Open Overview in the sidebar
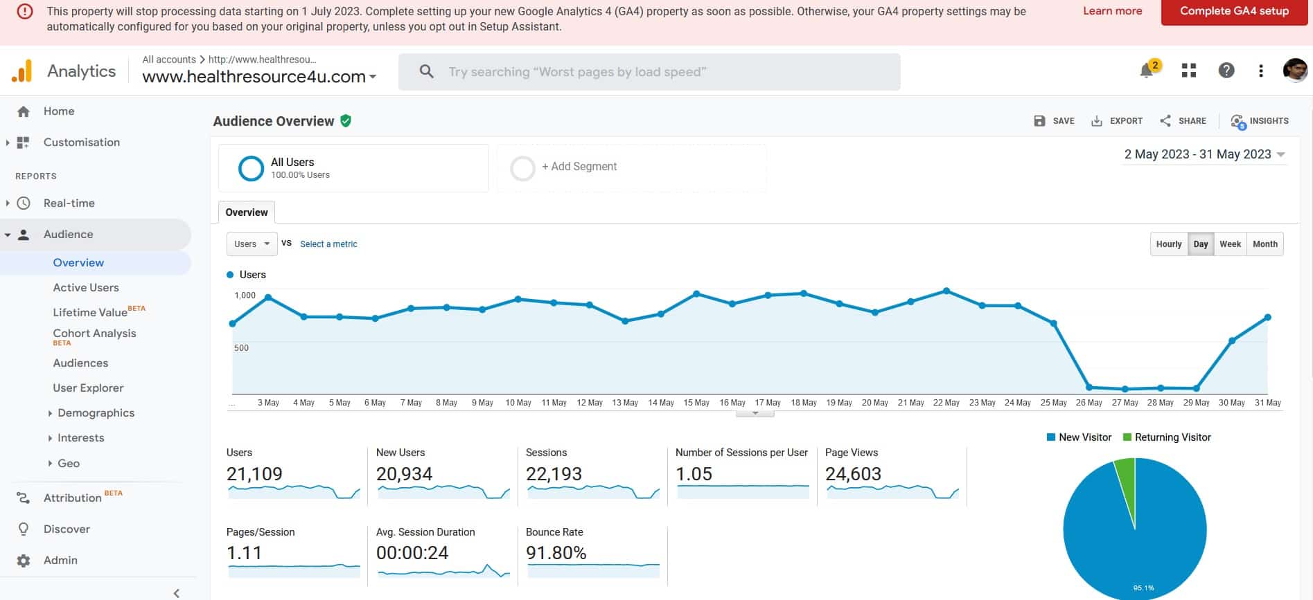This screenshot has width=1313, height=600. pos(78,263)
